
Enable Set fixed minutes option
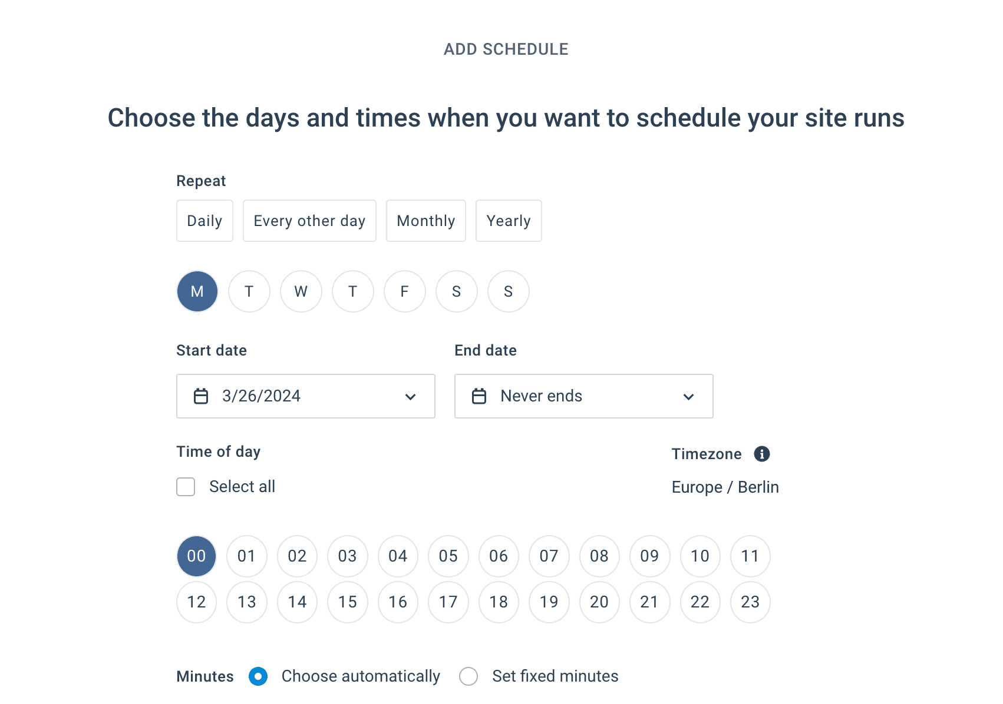(468, 676)
